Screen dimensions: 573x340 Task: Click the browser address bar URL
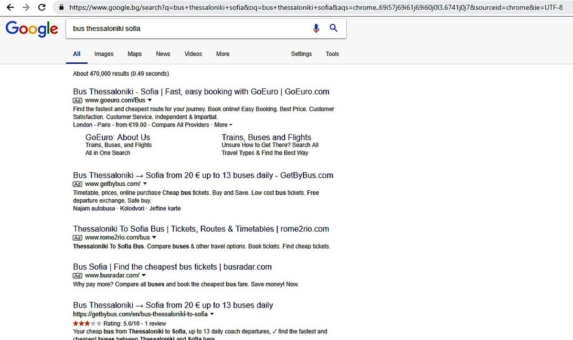pyautogui.click(x=316, y=8)
